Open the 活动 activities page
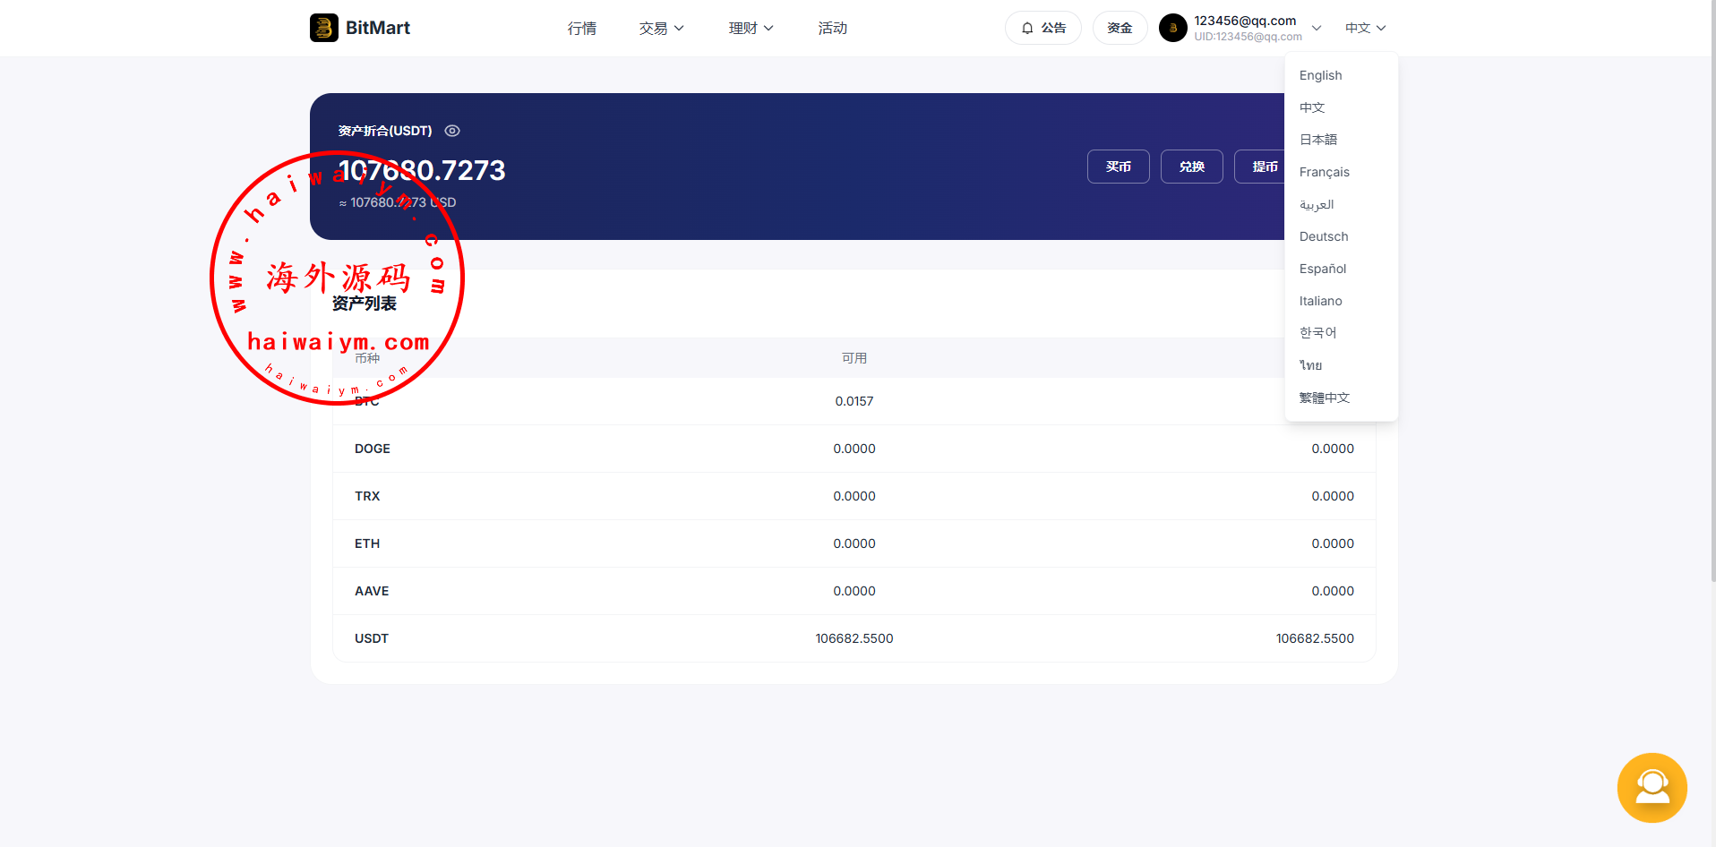Viewport: 1716px width, 847px height. pos(833,28)
